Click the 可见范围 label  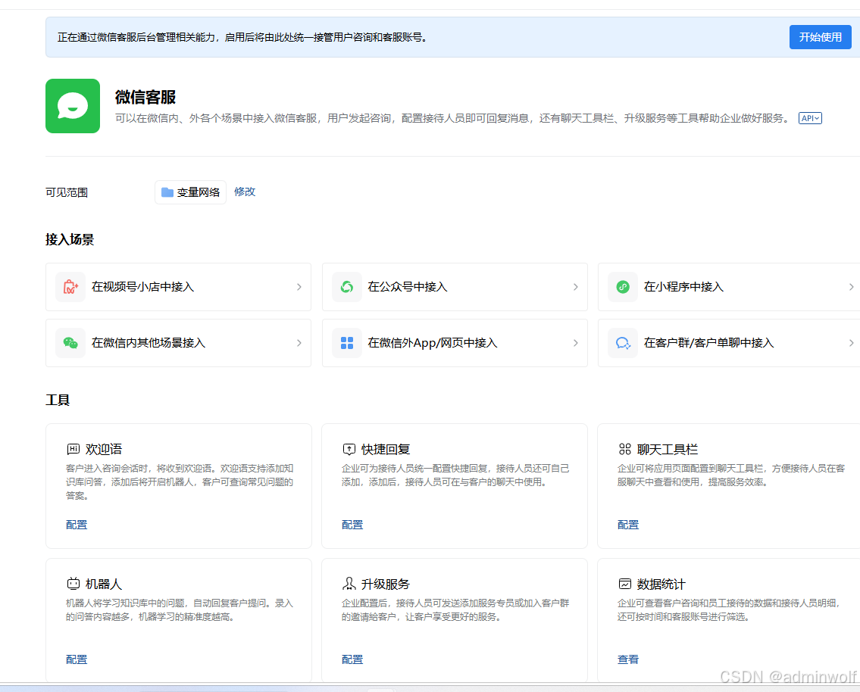(x=67, y=192)
